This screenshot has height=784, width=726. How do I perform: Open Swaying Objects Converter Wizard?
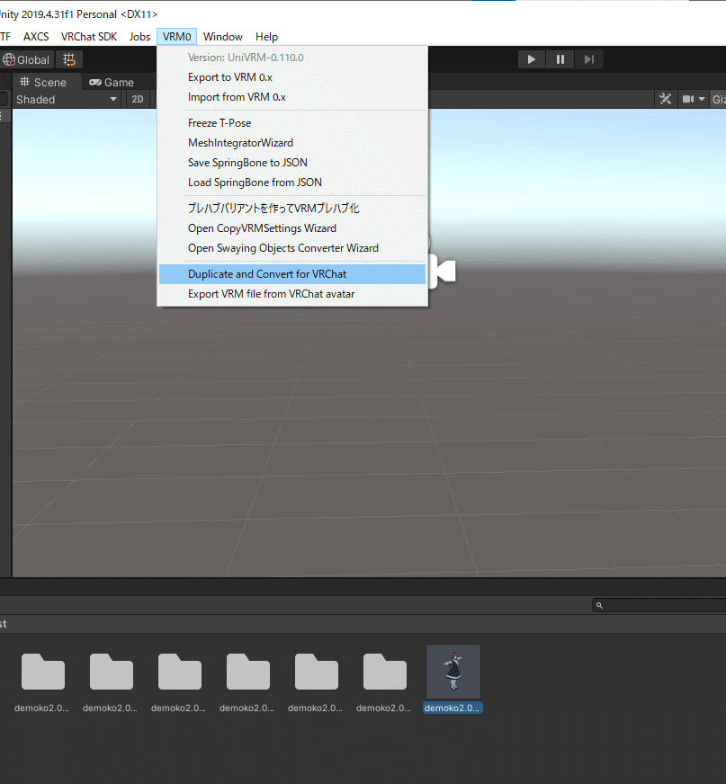(292, 248)
